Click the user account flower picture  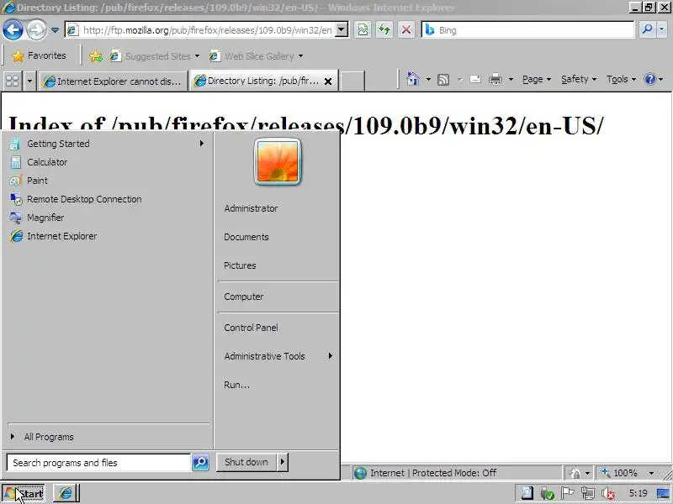[278, 161]
